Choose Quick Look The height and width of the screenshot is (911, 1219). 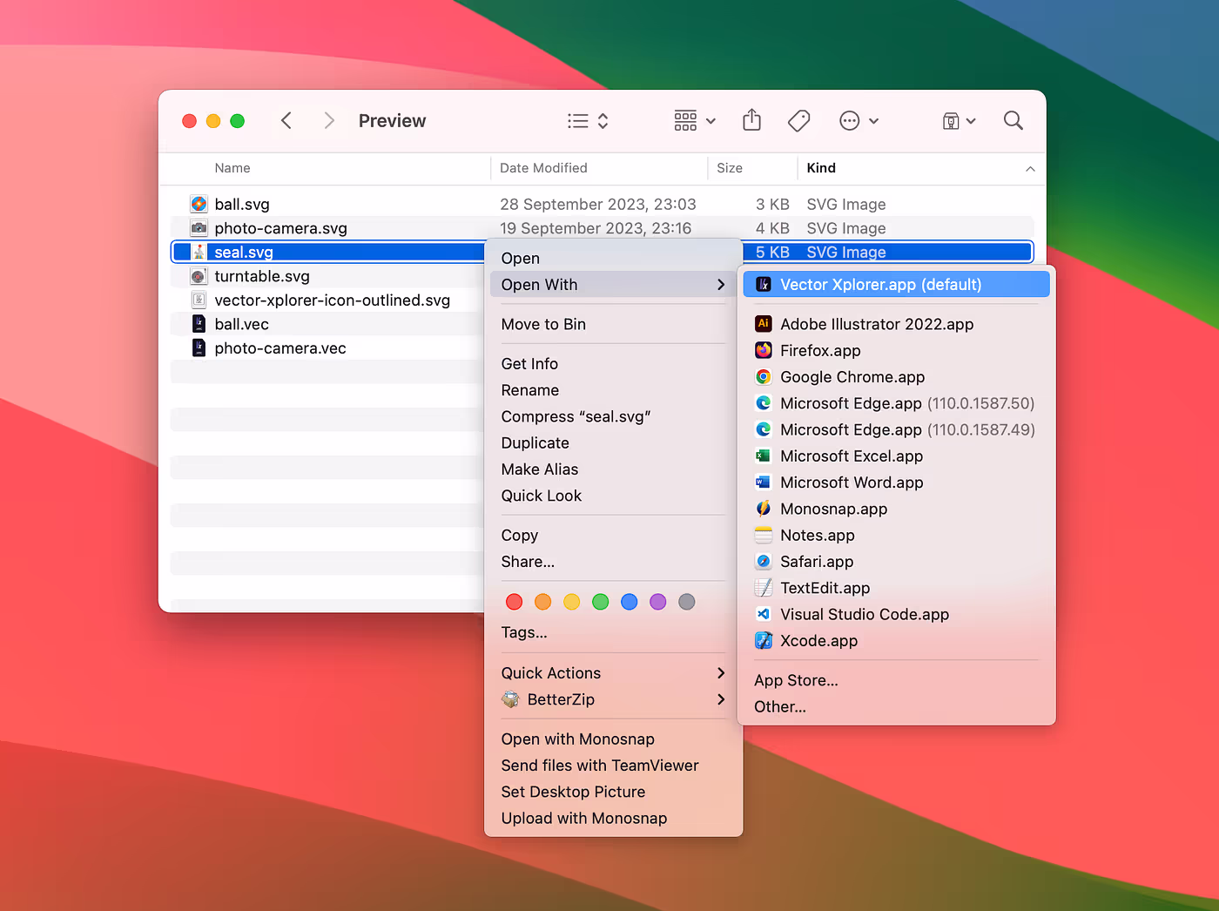pos(613,496)
